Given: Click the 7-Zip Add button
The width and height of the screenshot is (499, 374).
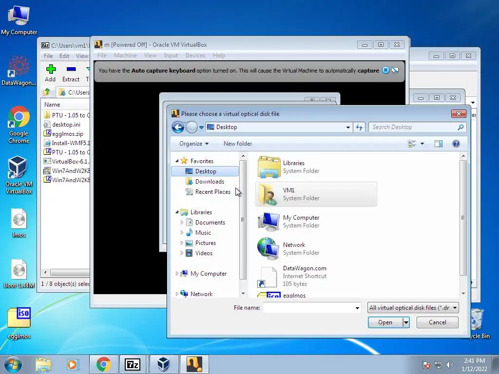Looking at the screenshot, I should tap(50, 73).
